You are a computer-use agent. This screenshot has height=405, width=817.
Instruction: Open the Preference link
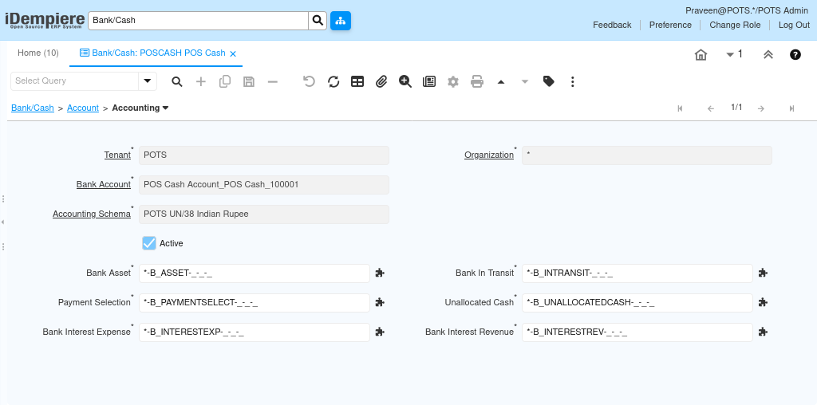point(670,25)
